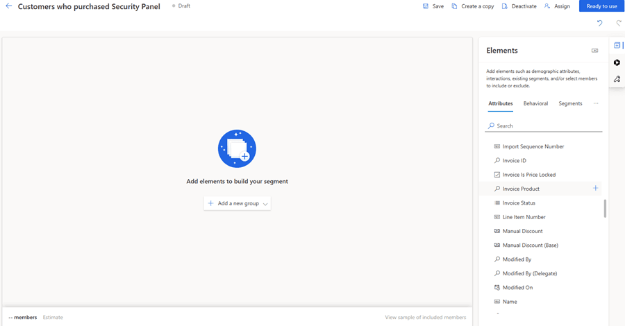
Task: Click the play icon in side rail
Action: click(617, 62)
